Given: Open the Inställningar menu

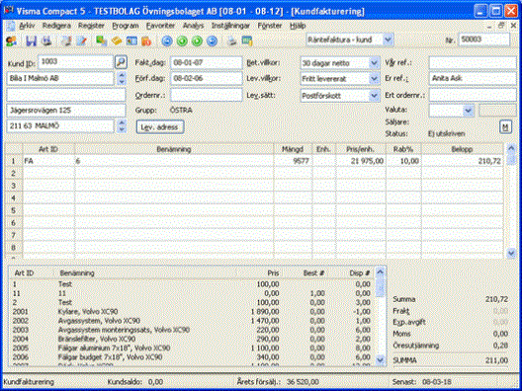Looking at the screenshot, I should [230, 26].
